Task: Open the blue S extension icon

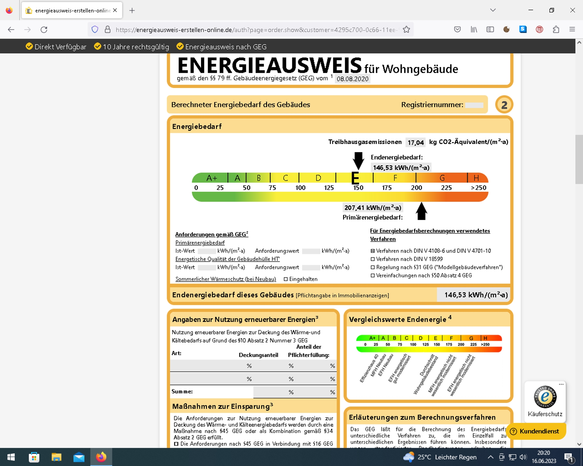Action: 523,29
